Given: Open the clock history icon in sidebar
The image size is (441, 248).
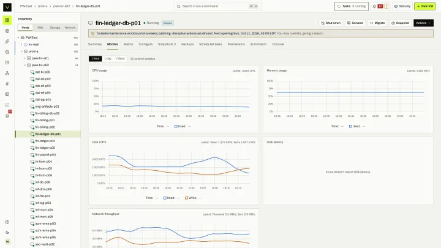Looking at the screenshot, I should 7,52.
